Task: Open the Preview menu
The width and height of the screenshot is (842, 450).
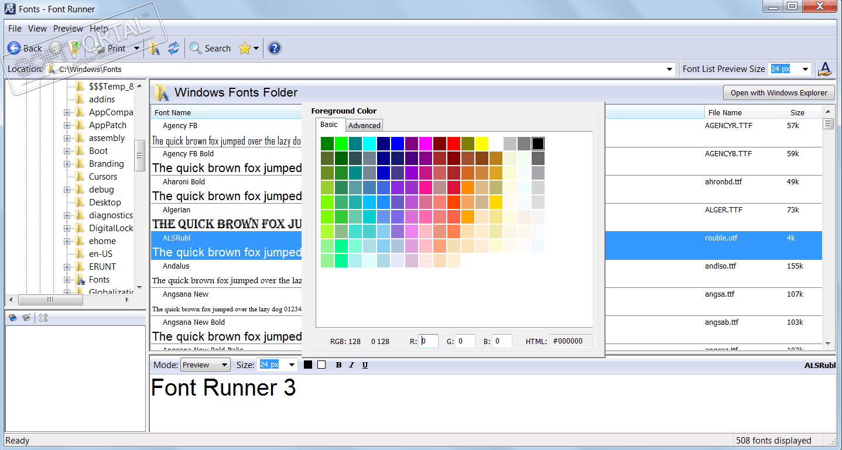Action: (x=68, y=28)
